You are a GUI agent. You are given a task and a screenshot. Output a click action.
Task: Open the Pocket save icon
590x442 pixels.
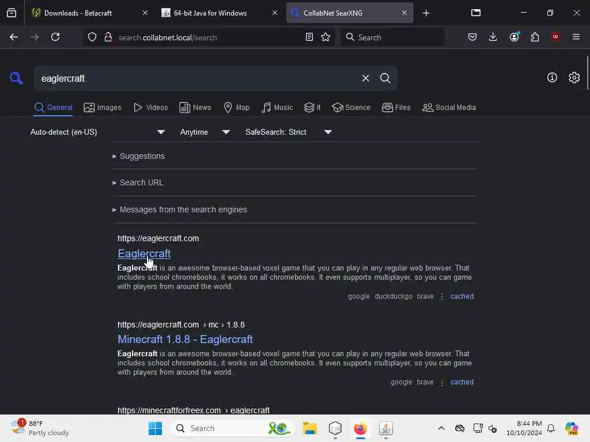click(x=472, y=37)
